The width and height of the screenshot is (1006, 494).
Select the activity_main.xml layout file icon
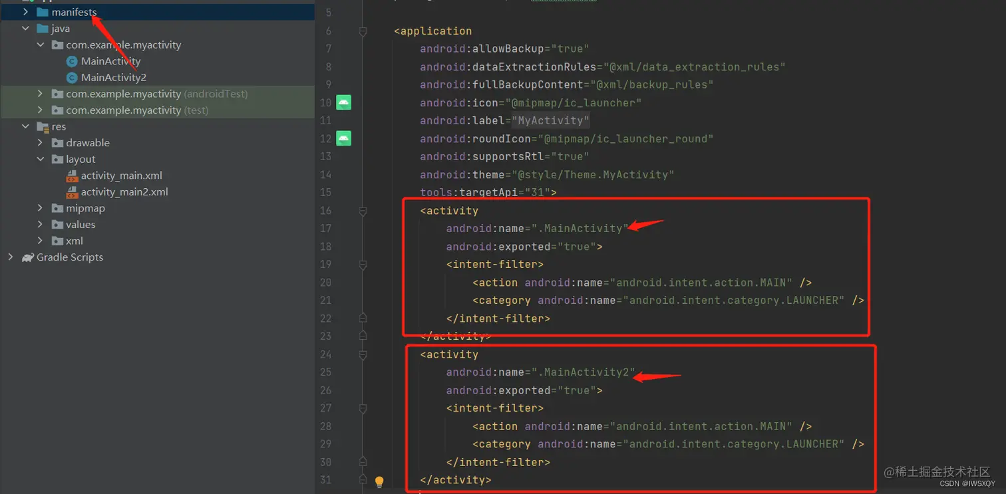tap(72, 176)
